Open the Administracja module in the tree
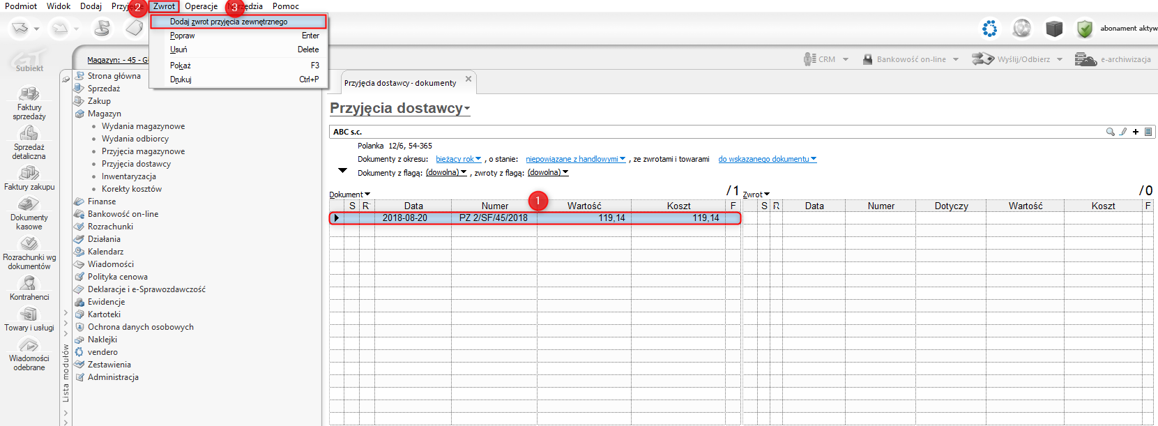Screen dimensions: 1158x426 tap(113, 377)
